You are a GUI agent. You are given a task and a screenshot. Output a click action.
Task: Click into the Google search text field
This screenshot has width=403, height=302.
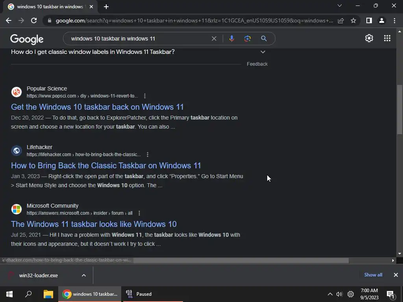tap(139, 39)
